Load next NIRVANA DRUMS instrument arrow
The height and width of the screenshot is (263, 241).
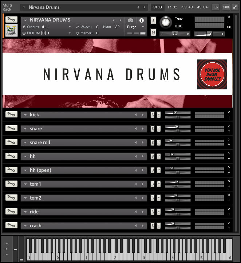[x=121, y=20]
